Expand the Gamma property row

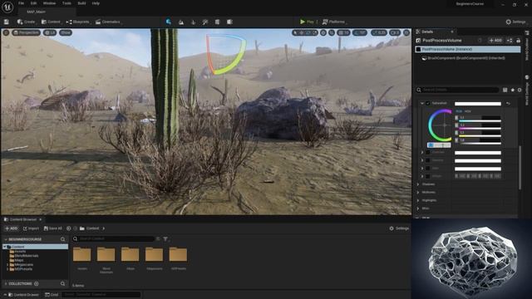pos(422,160)
